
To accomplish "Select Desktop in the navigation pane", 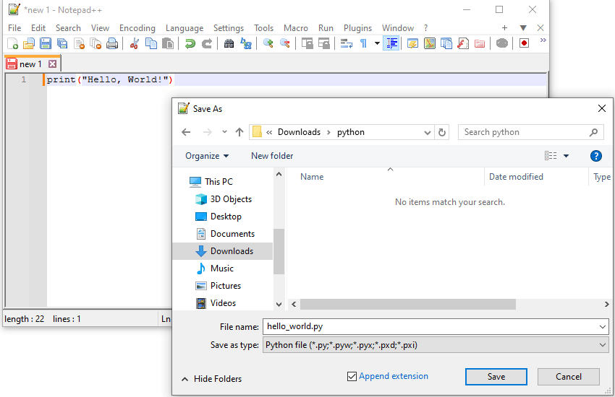I will (226, 217).
